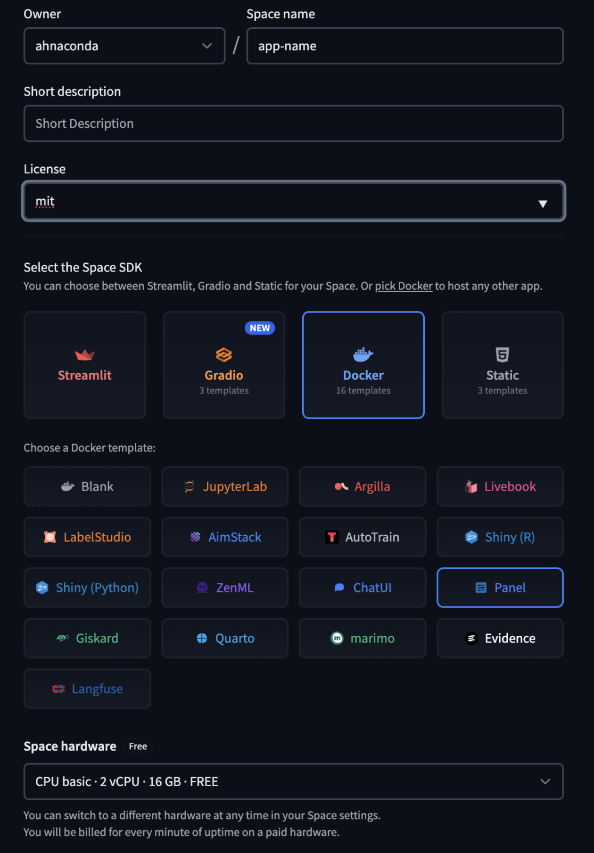Image resolution: width=594 pixels, height=853 pixels.
Task: Click the marimo green circle icon
Action: (337, 638)
